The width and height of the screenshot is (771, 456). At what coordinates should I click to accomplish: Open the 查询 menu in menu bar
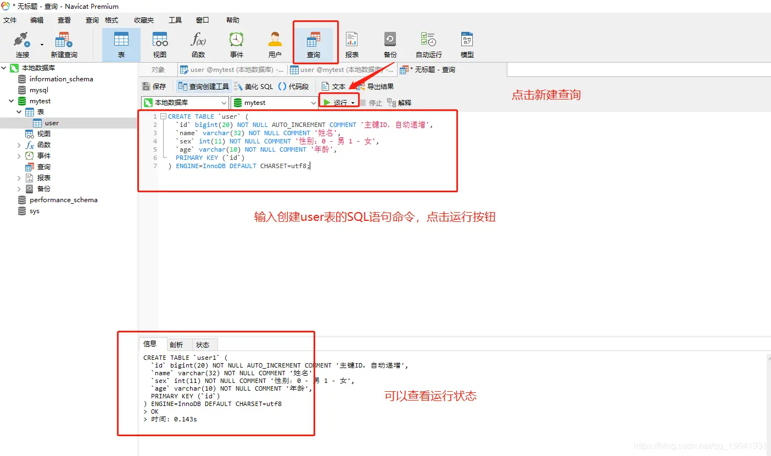[92, 20]
